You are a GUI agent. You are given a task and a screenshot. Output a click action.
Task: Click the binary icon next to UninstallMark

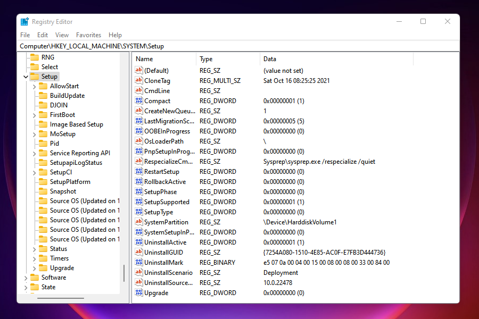(139, 262)
